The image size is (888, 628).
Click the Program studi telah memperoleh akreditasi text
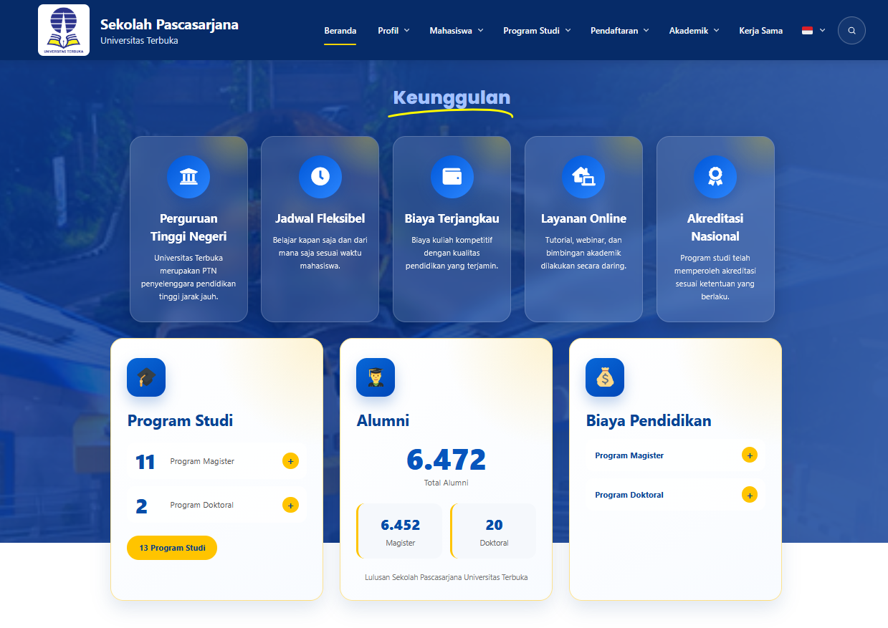pos(715,277)
